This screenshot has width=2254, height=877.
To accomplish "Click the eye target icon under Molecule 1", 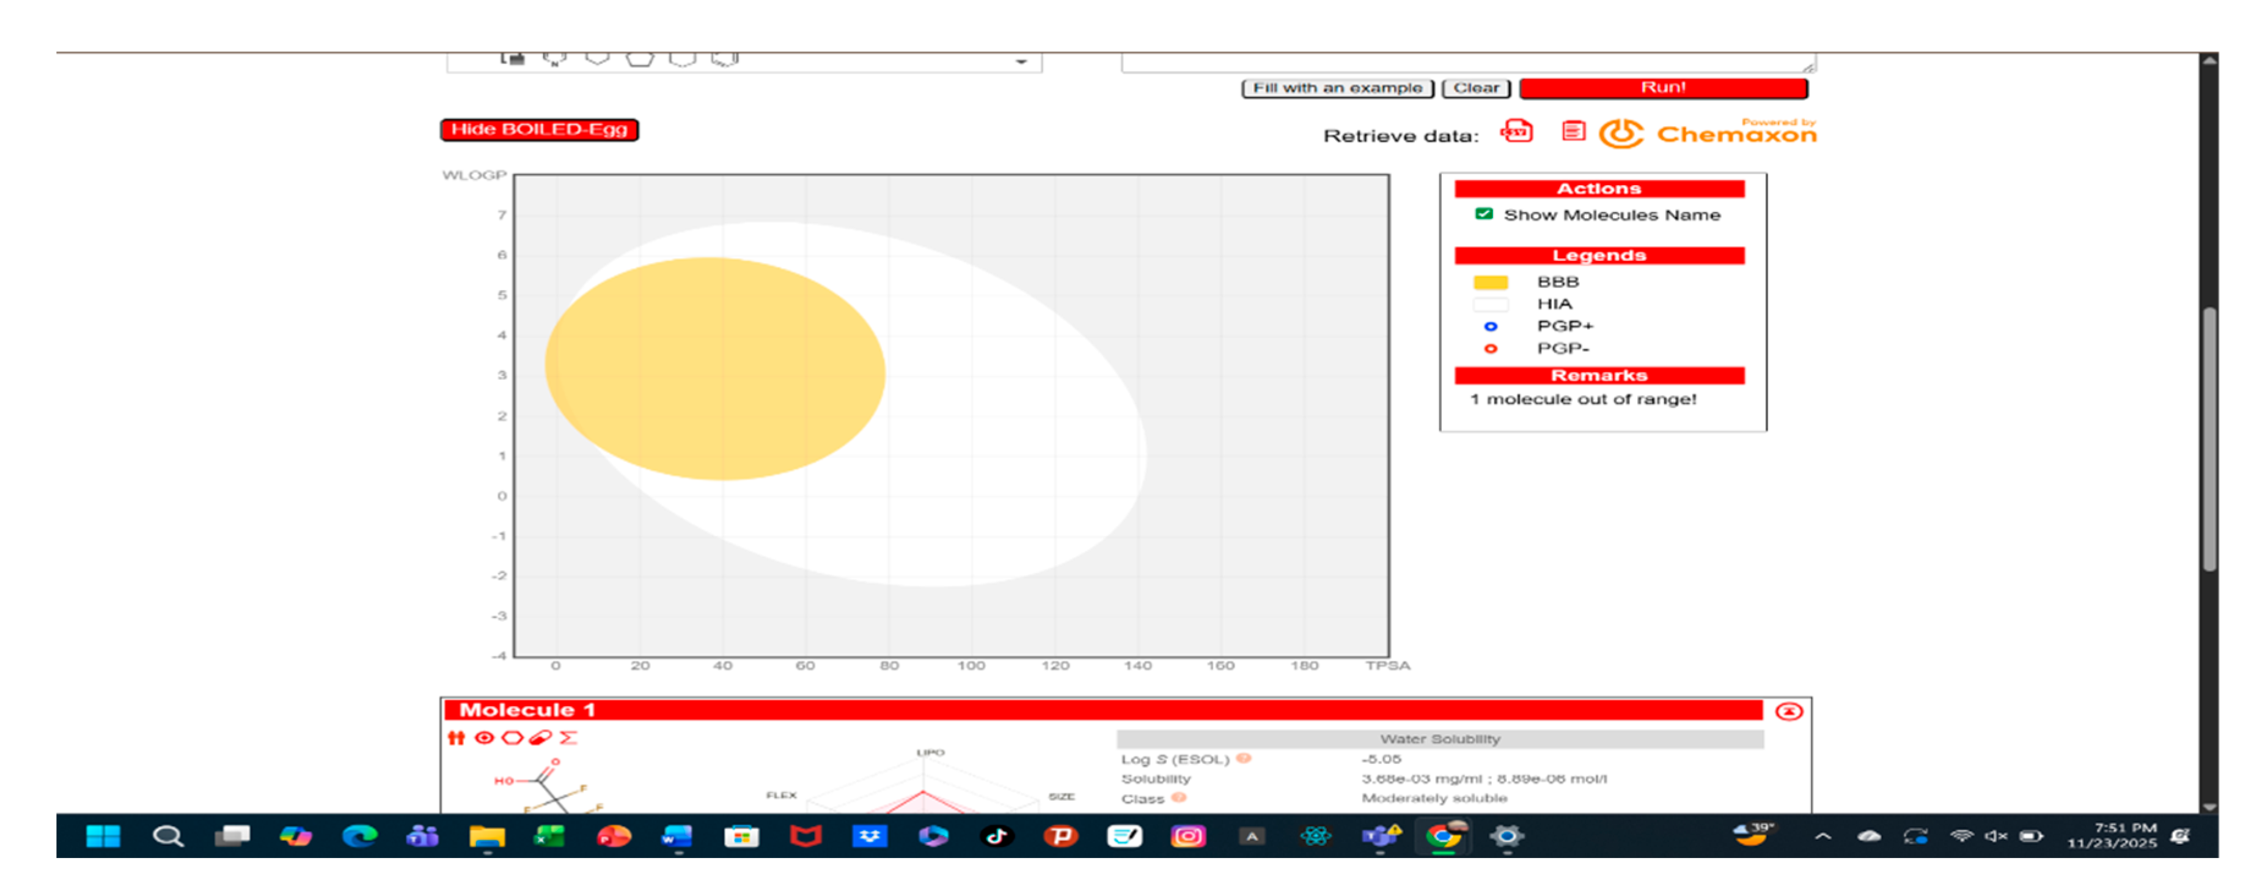I will 484,737.
